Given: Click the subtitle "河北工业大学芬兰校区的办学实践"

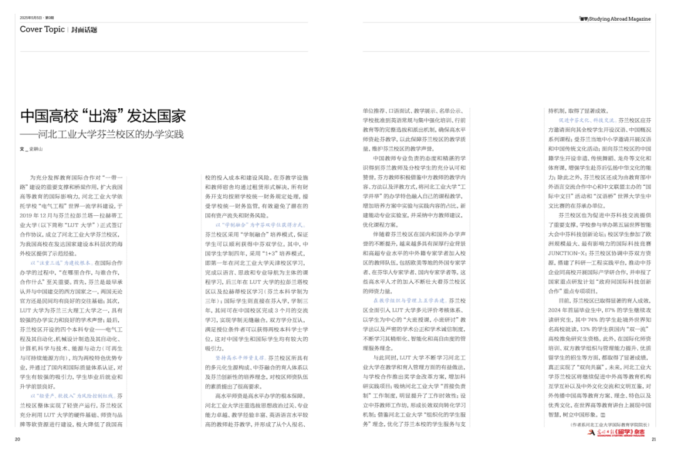Looking at the screenshot, I should click(111, 134).
